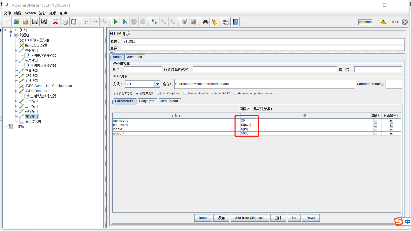Click the 添加 button
The width and height of the screenshot is (411, 231).
point(221,218)
